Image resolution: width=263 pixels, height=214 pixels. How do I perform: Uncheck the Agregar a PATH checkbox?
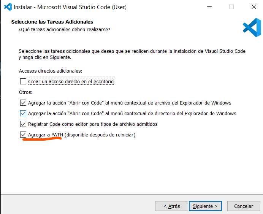coord(23,135)
